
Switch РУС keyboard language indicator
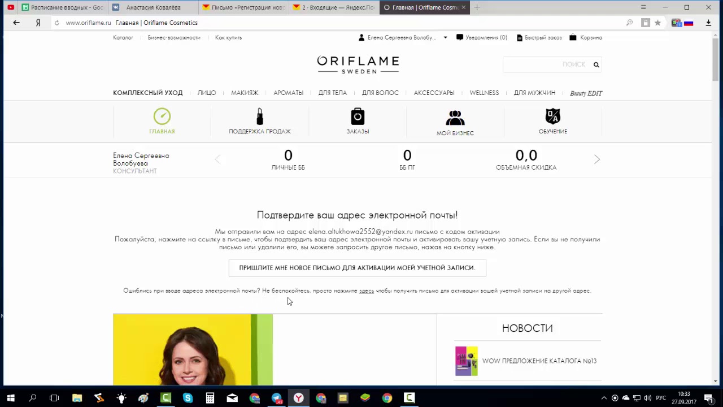click(660, 398)
